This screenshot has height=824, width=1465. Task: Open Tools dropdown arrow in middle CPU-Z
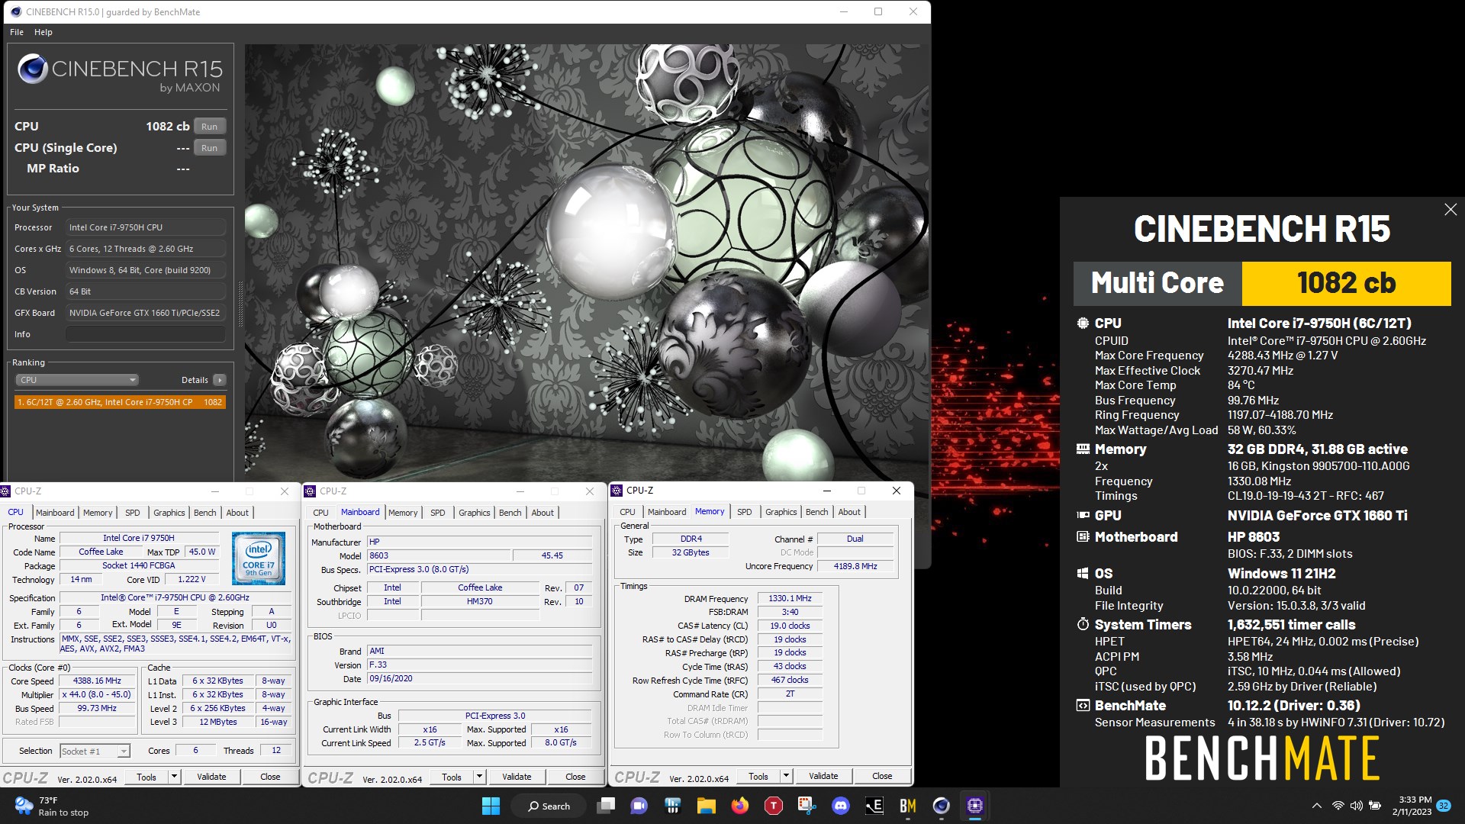[x=479, y=777]
